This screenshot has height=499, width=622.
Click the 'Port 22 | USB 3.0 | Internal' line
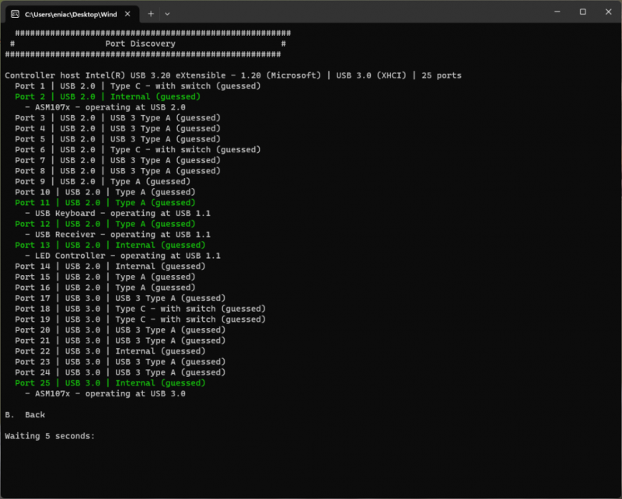coord(110,351)
